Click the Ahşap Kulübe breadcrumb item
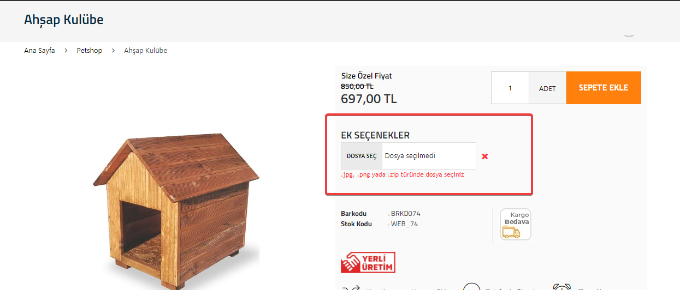The height and width of the screenshot is (290, 680). [145, 51]
